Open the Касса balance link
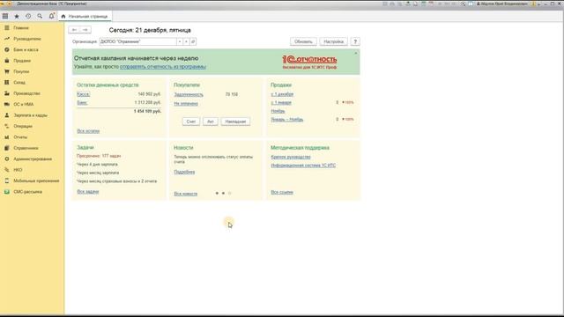 point(83,94)
